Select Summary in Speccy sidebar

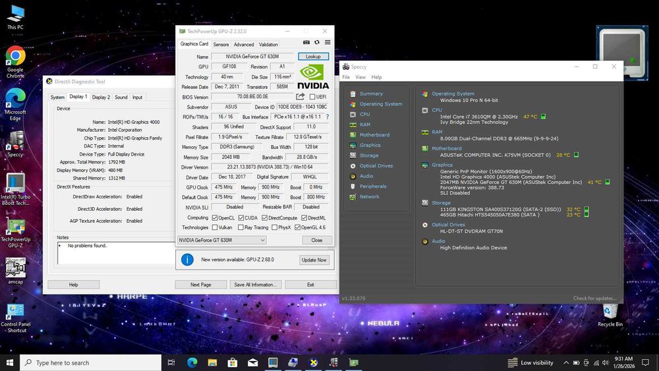click(371, 94)
